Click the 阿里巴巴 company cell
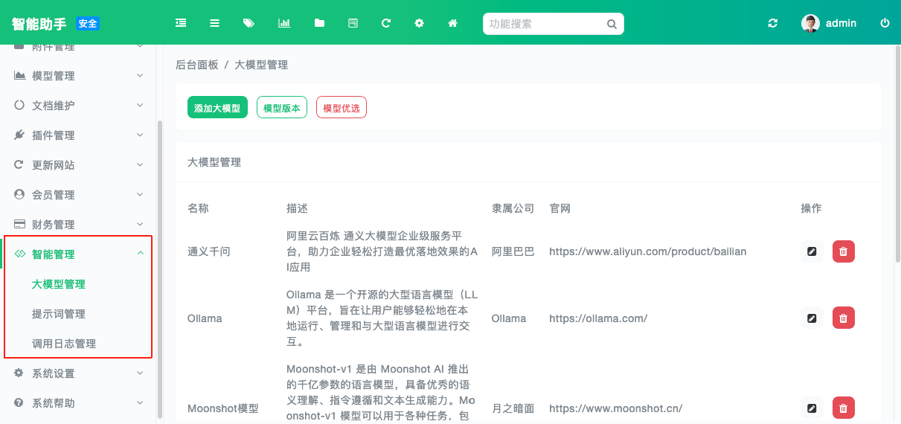This screenshot has height=424, width=901. (x=513, y=251)
